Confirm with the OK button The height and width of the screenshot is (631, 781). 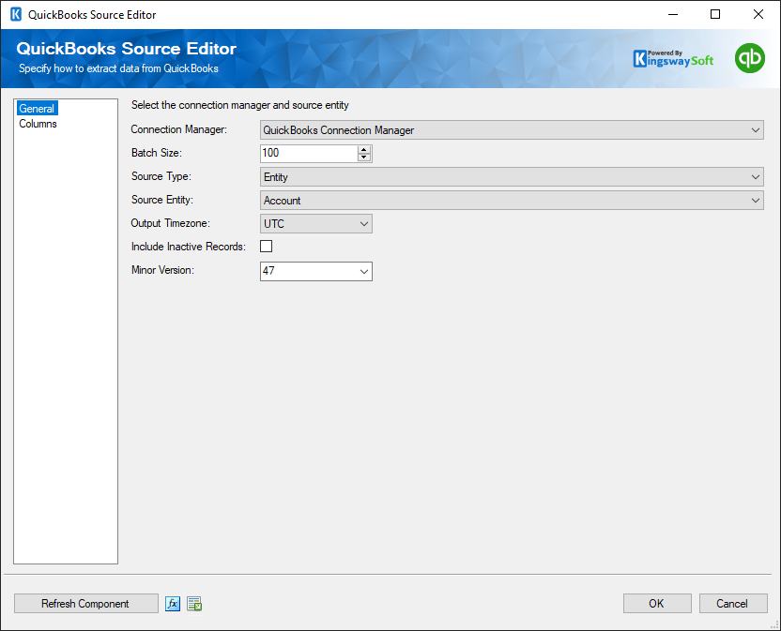657,604
